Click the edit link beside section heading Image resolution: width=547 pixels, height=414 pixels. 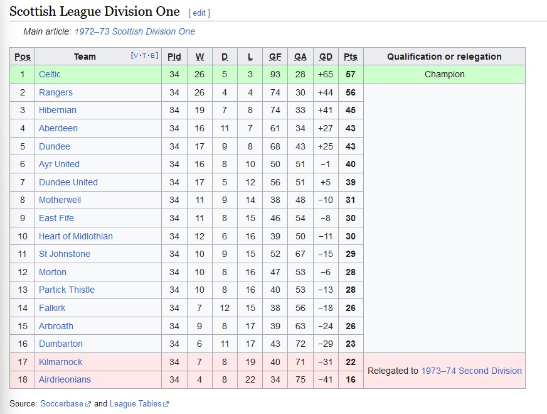tap(199, 13)
